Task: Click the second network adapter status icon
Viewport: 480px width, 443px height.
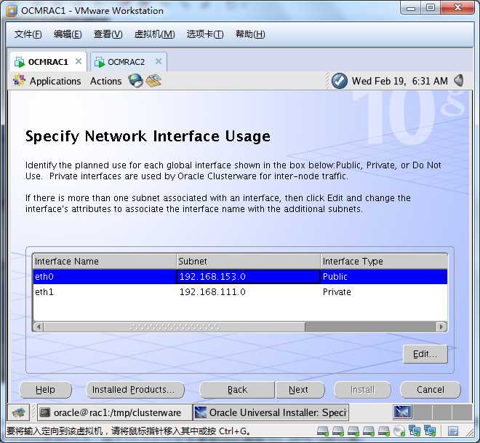Action: coord(430,431)
